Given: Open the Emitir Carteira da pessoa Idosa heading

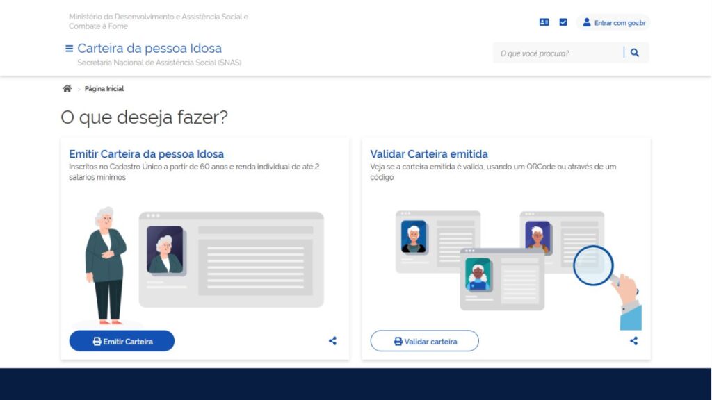Looking at the screenshot, I should click(147, 154).
